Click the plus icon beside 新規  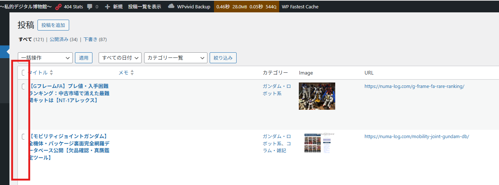pos(107,7)
